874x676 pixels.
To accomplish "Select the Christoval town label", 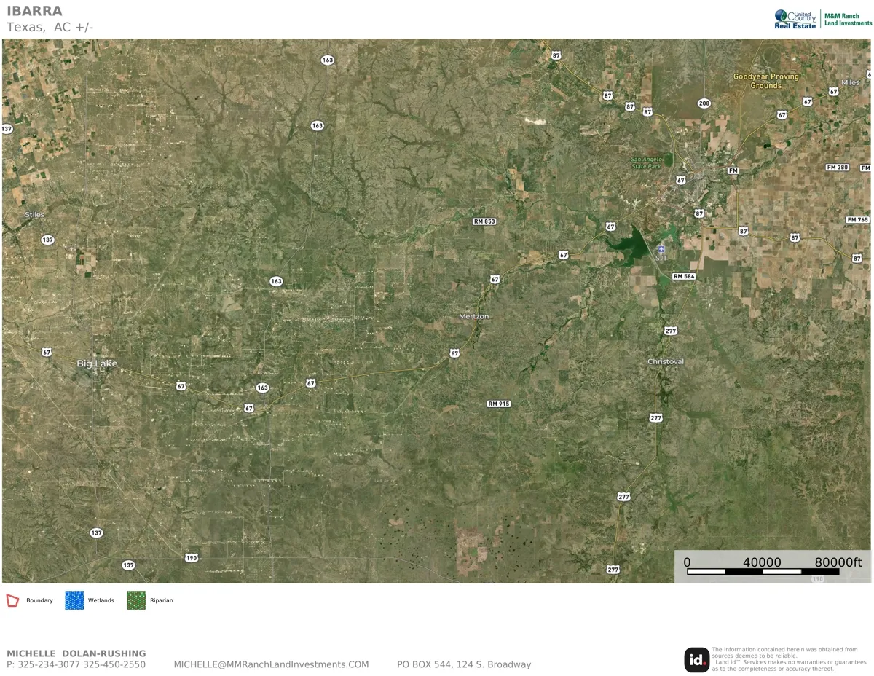I will click(666, 362).
